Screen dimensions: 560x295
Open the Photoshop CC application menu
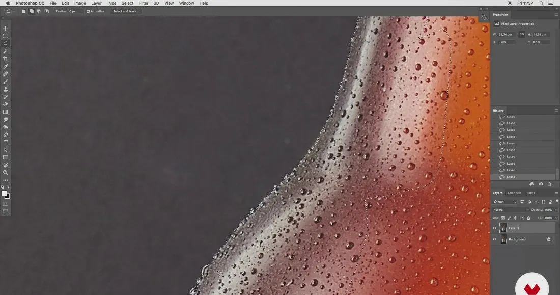(x=30, y=3)
